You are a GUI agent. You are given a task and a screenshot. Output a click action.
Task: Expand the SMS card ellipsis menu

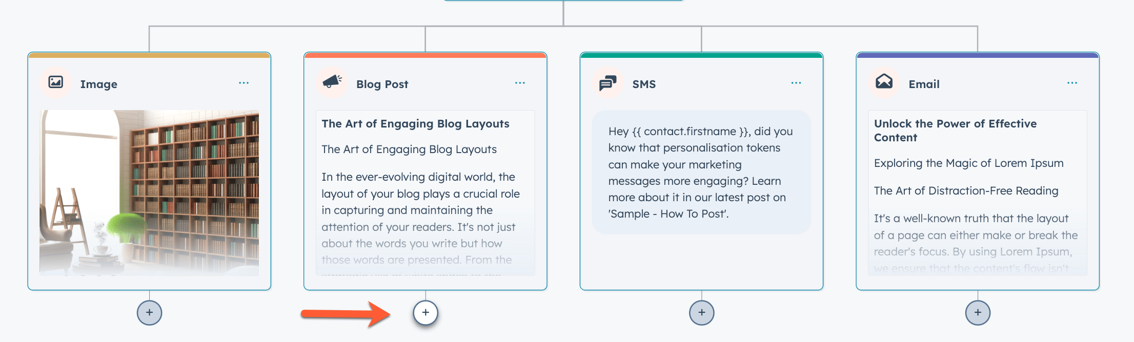pyautogui.click(x=796, y=83)
